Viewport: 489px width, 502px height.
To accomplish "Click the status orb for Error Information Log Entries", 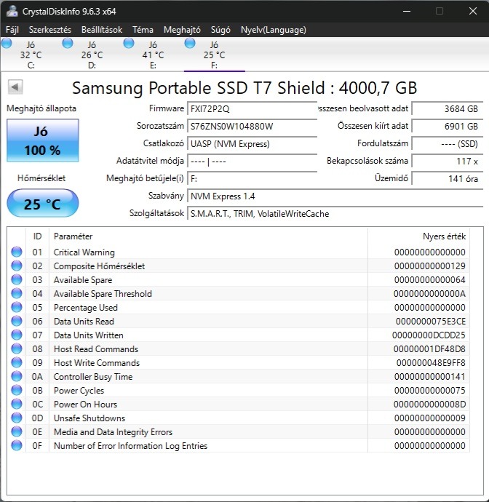I will point(17,445).
